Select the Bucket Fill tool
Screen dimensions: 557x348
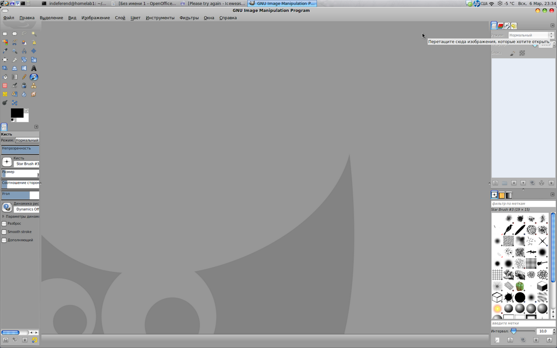pos(5,77)
